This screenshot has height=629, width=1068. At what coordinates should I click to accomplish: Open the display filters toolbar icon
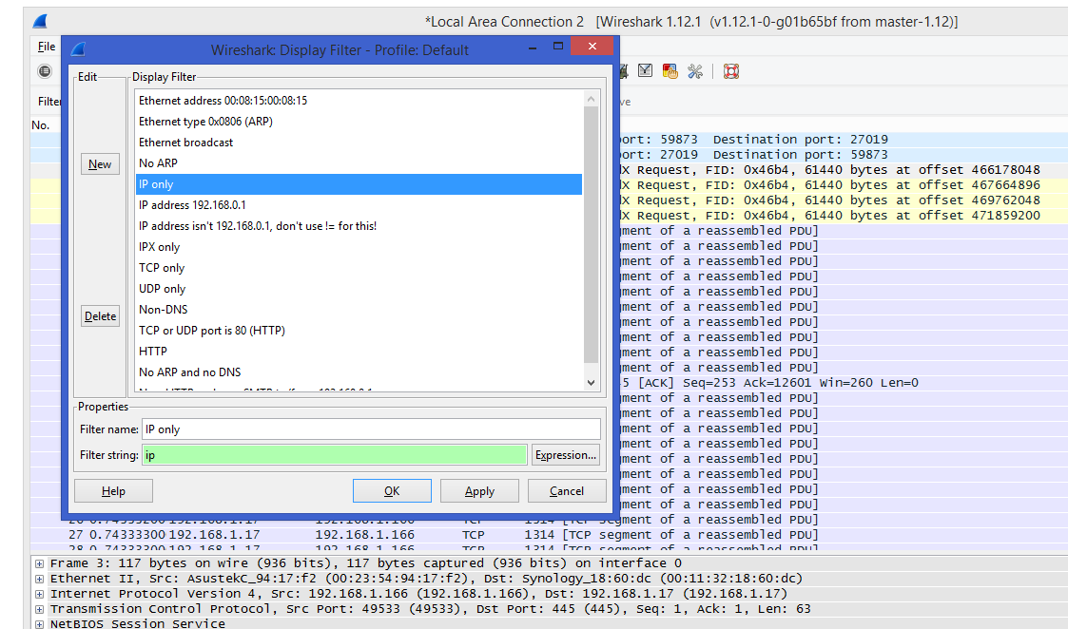[645, 71]
